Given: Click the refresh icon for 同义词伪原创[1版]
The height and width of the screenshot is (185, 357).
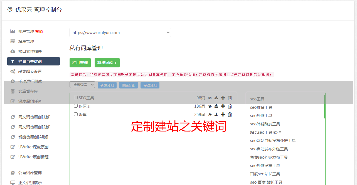Looking at the screenshot, I should [13, 117].
